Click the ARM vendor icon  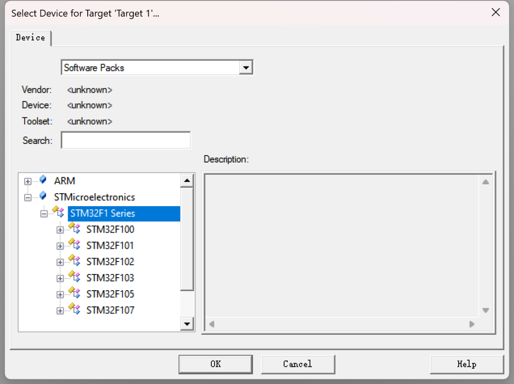coord(43,180)
